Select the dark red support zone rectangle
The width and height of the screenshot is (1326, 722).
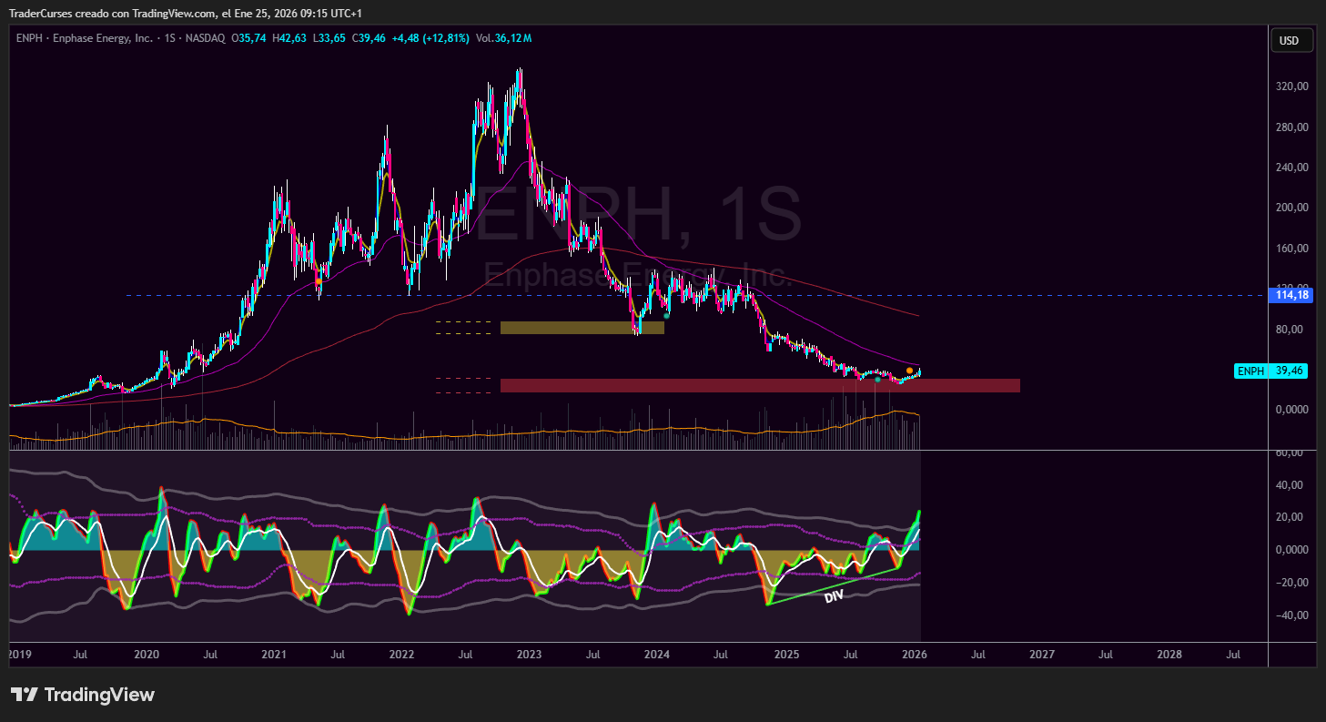pyautogui.click(x=759, y=386)
